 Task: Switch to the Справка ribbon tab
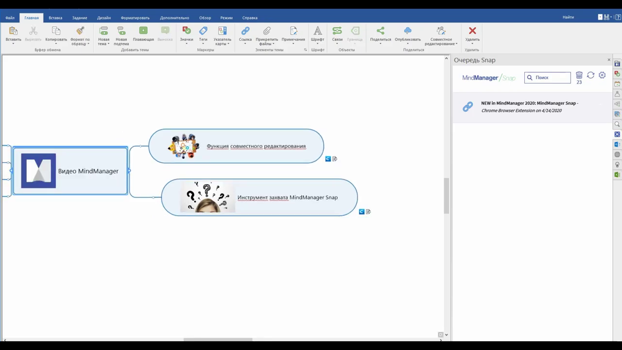(250, 17)
